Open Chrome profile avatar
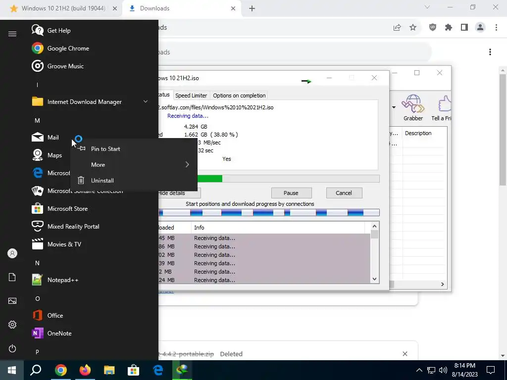This screenshot has width=507, height=380. [x=480, y=28]
